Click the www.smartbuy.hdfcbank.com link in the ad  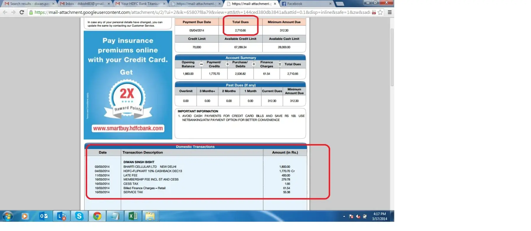tap(128, 128)
